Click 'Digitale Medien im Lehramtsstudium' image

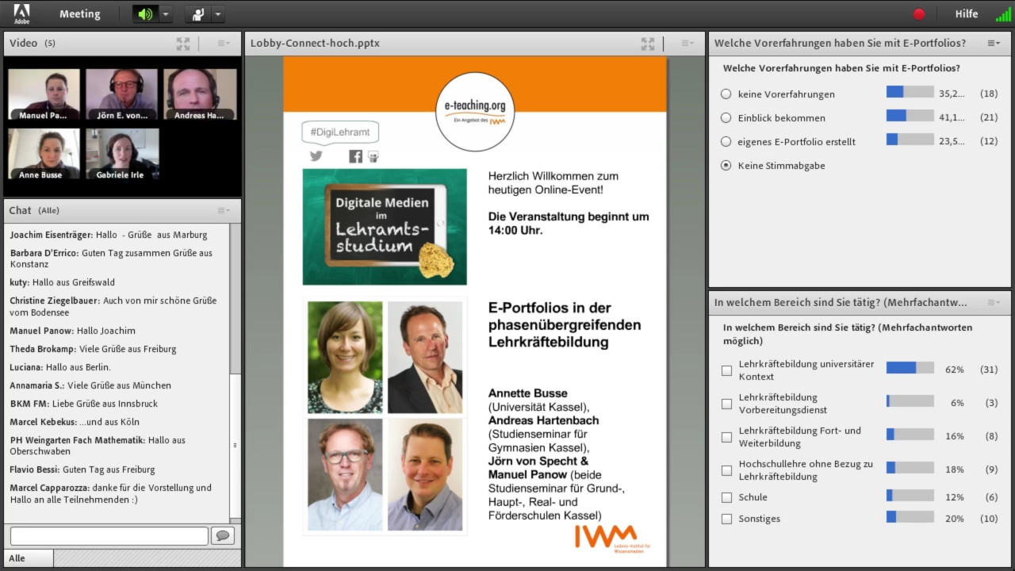pos(385,227)
